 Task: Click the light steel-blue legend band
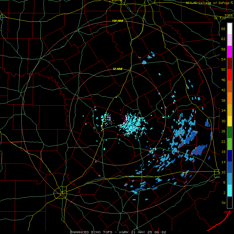coord(230,179)
